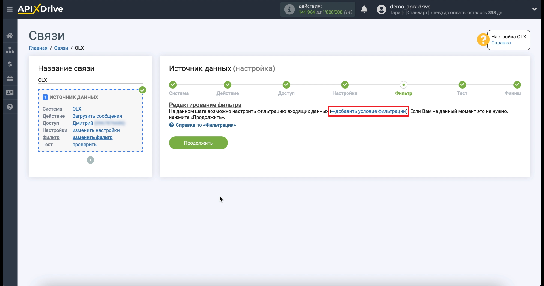Viewport: 544px width, 286px height.
Task: Go to Связи breadcrumb
Action: 61,48
